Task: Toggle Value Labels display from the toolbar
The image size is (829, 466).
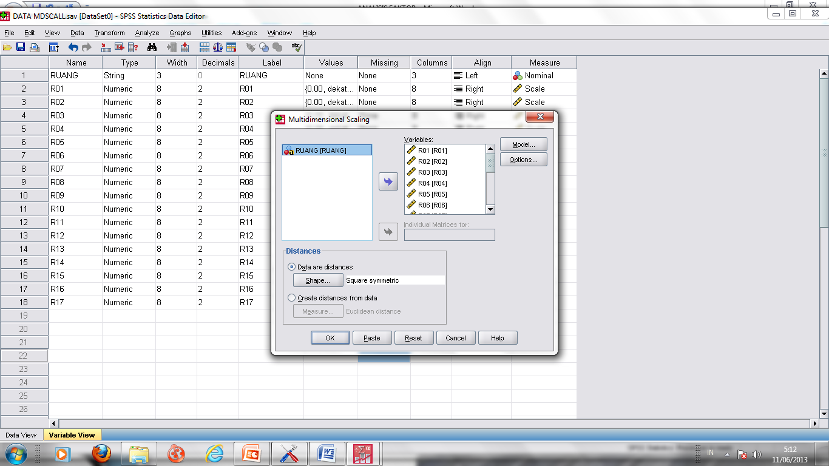Action: 249,47
